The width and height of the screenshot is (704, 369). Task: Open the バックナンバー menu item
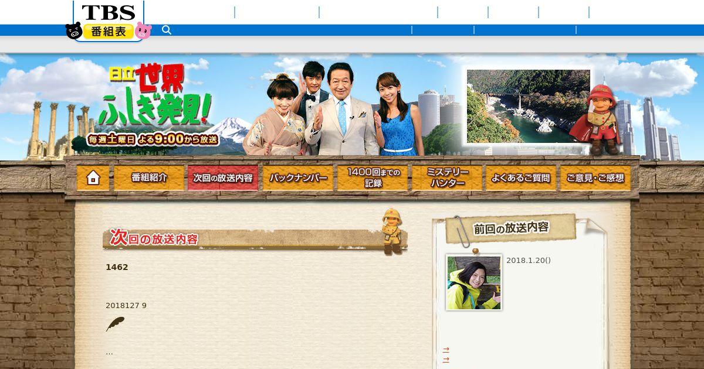click(x=297, y=177)
